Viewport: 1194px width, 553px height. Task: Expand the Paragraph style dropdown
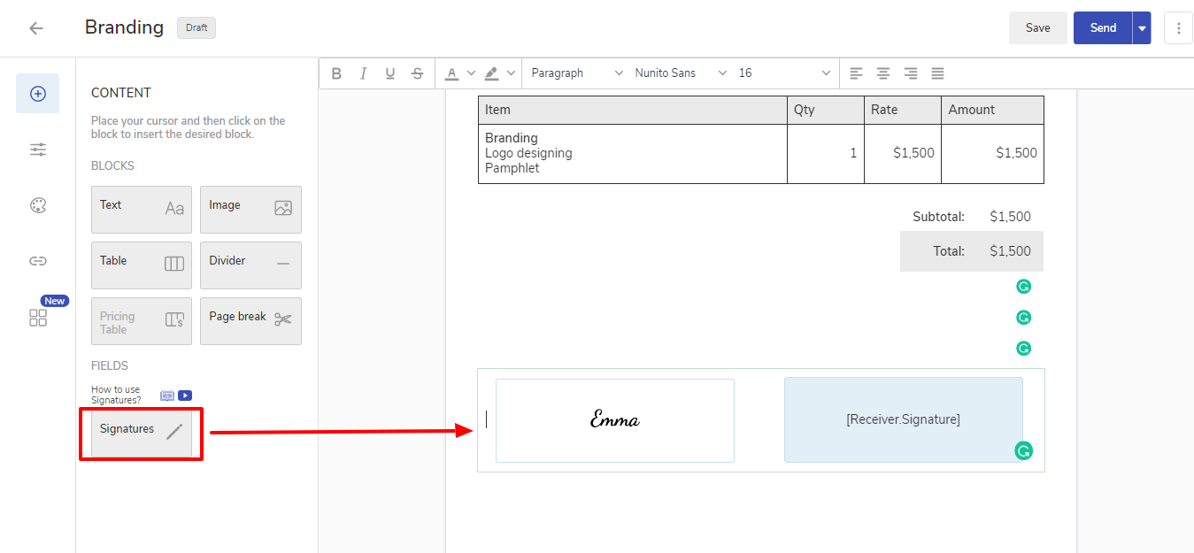click(x=576, y=73)
